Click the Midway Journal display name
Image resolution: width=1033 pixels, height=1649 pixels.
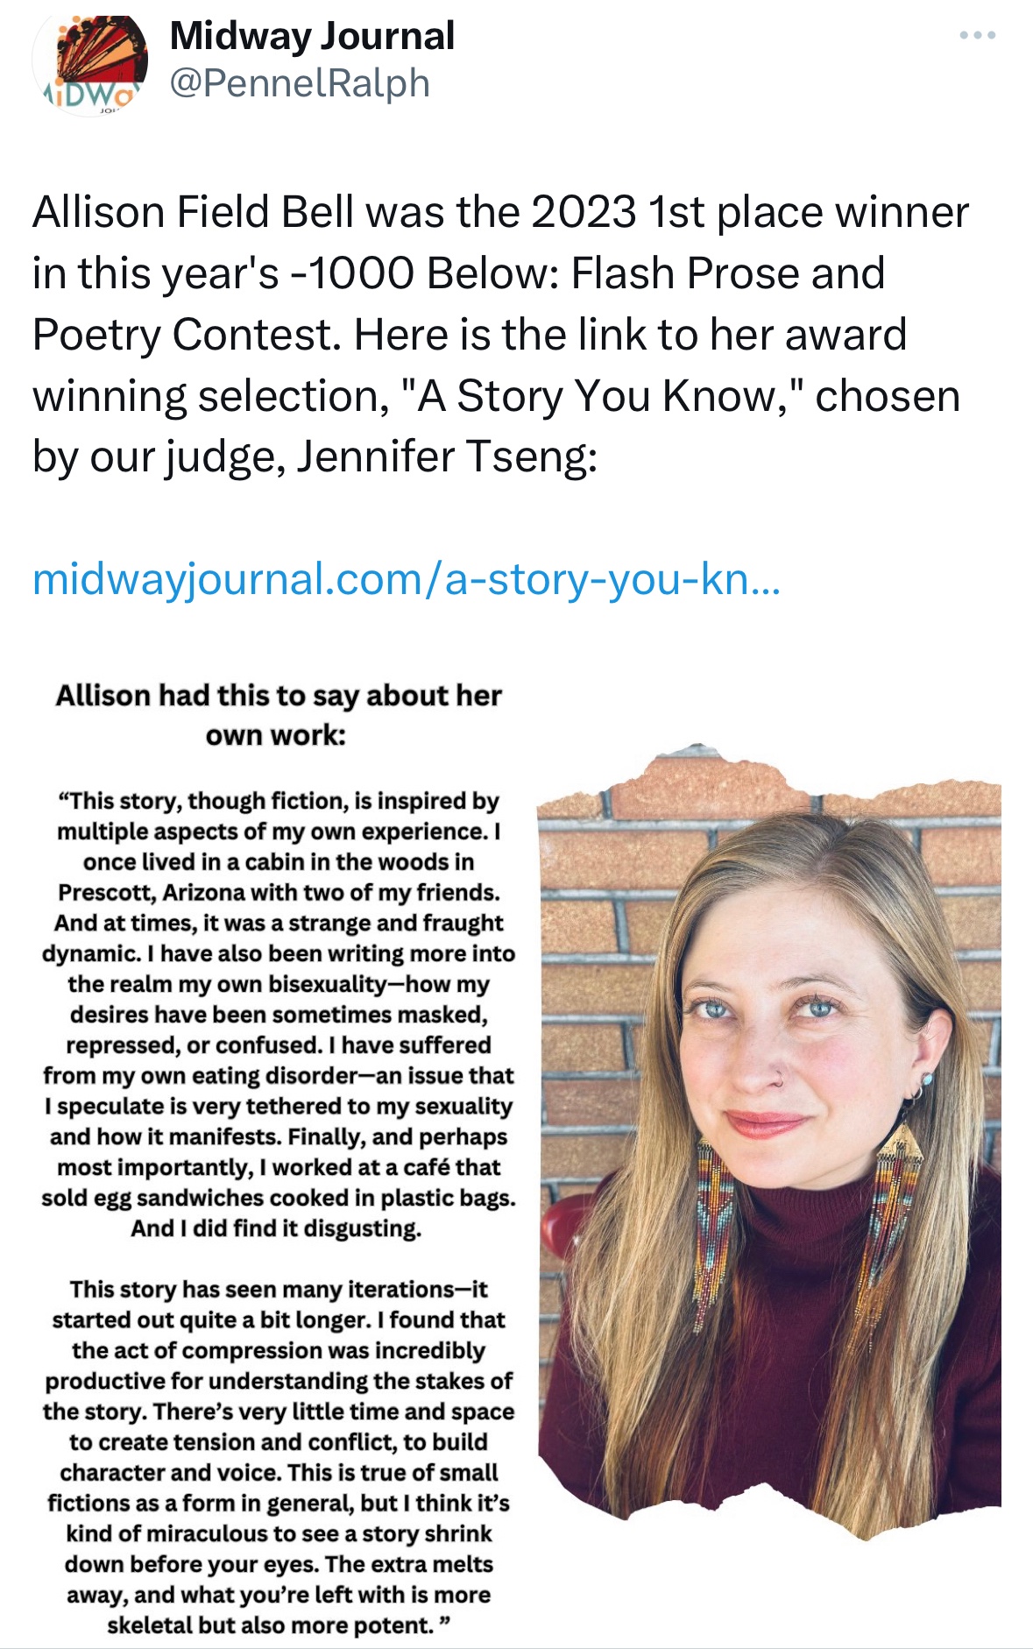pos(312,36)
